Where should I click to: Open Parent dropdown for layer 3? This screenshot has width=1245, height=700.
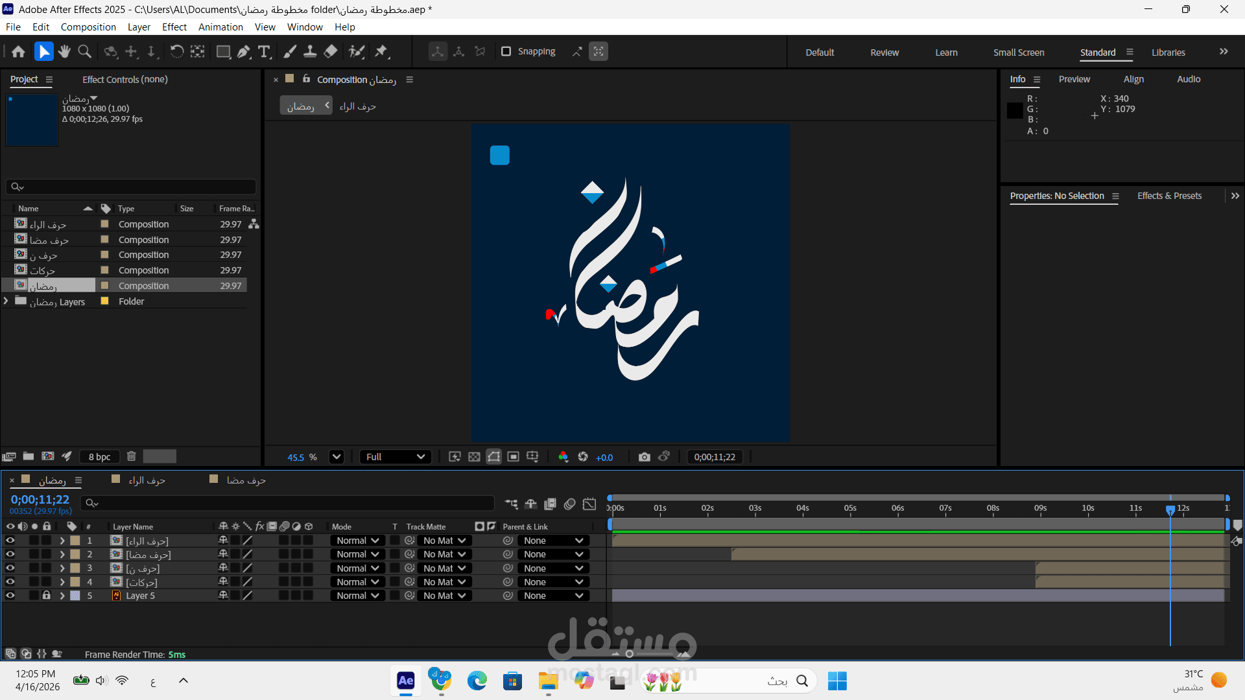tap(553, 568)
